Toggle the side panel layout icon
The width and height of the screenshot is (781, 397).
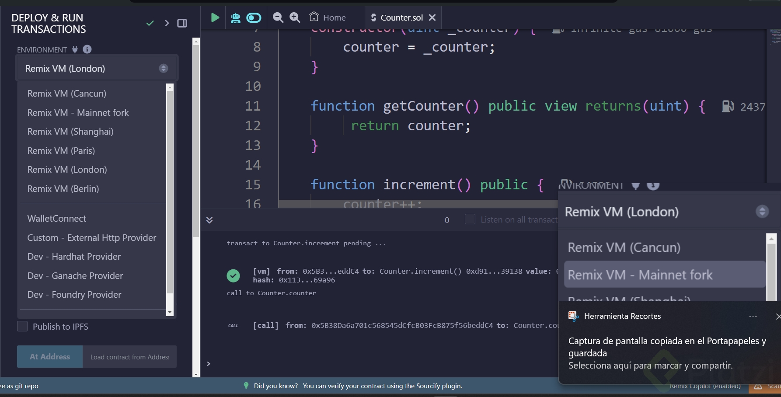[x=182, y=23]
